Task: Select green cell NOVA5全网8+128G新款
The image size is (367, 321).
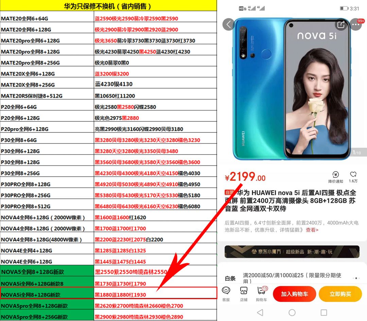Action: 47,271
